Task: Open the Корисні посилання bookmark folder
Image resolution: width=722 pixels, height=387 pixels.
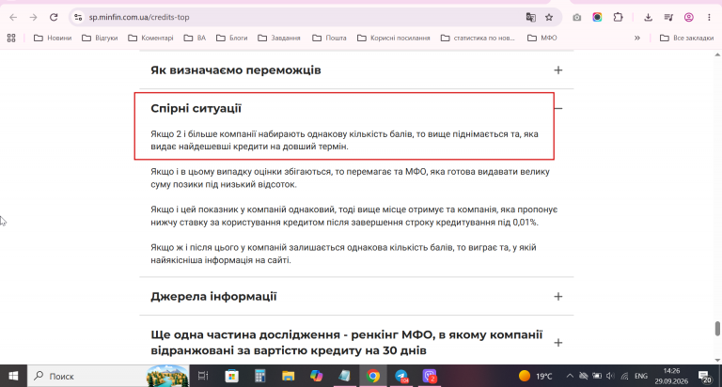Action: click(x=394, y=38)
